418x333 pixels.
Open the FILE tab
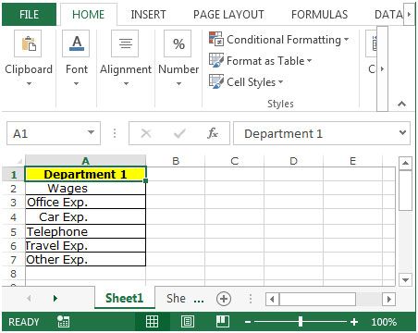coord(29,14)
